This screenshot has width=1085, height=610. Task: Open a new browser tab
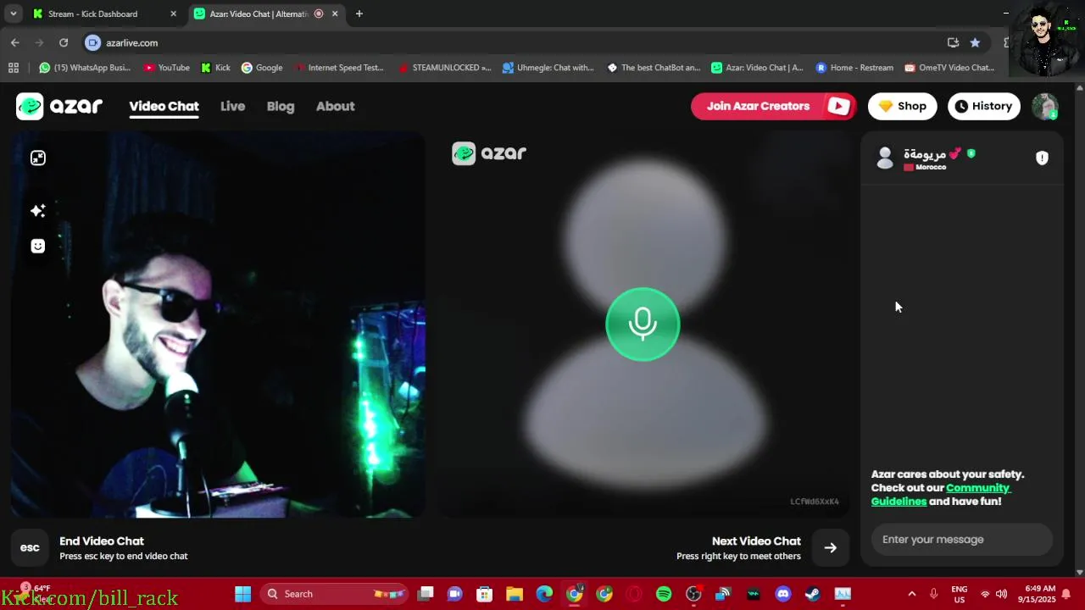(x=359, y=14)
